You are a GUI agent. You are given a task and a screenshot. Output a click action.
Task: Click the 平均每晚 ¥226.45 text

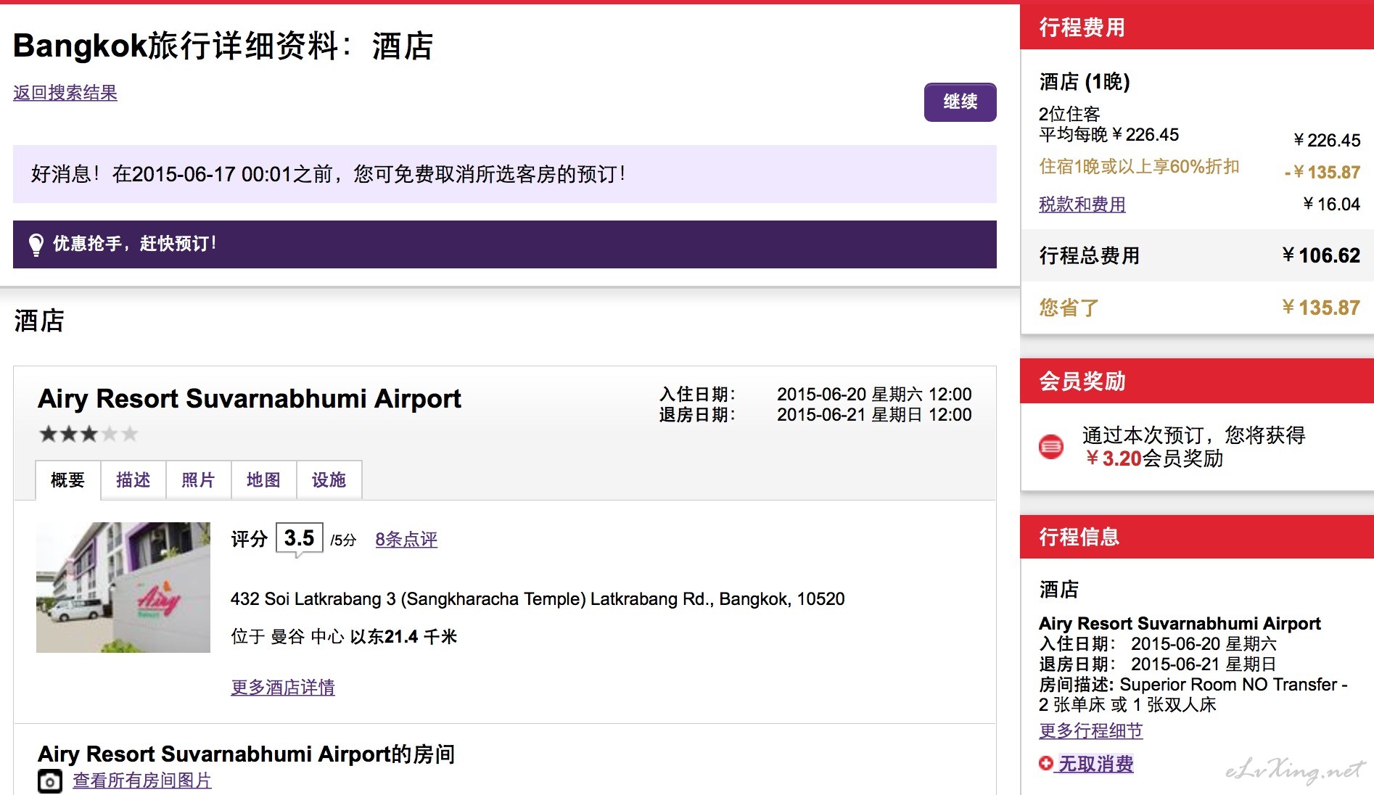coord(1109,135)
